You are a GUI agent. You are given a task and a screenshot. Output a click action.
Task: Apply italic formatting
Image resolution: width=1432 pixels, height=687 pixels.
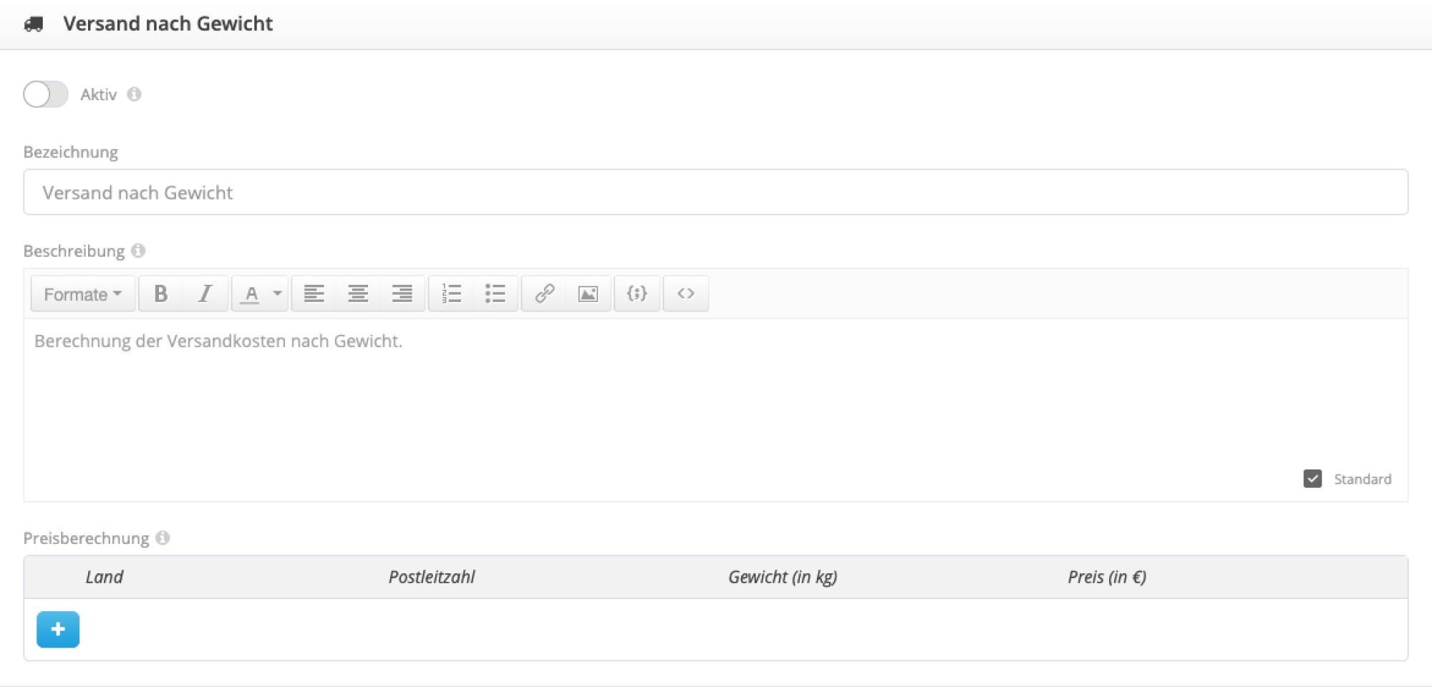click(x=205, y=294)
